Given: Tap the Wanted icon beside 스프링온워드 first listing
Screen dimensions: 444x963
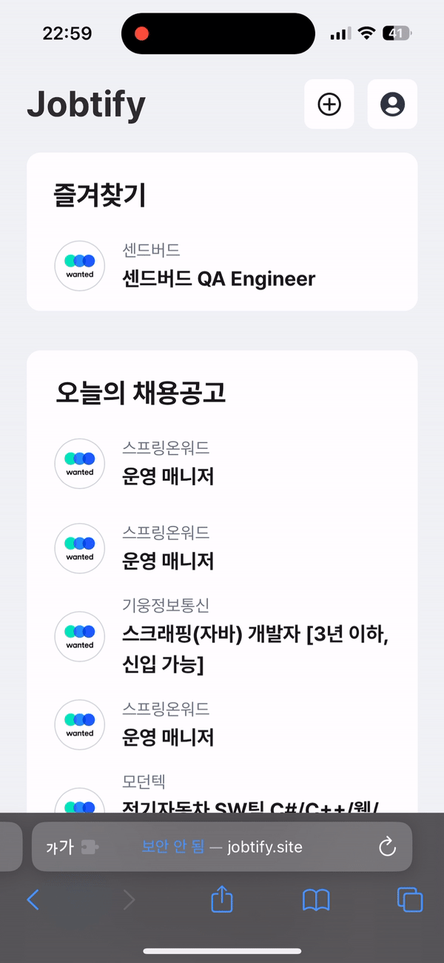Looking at the screenshot, I should click(x=79, y=463).
